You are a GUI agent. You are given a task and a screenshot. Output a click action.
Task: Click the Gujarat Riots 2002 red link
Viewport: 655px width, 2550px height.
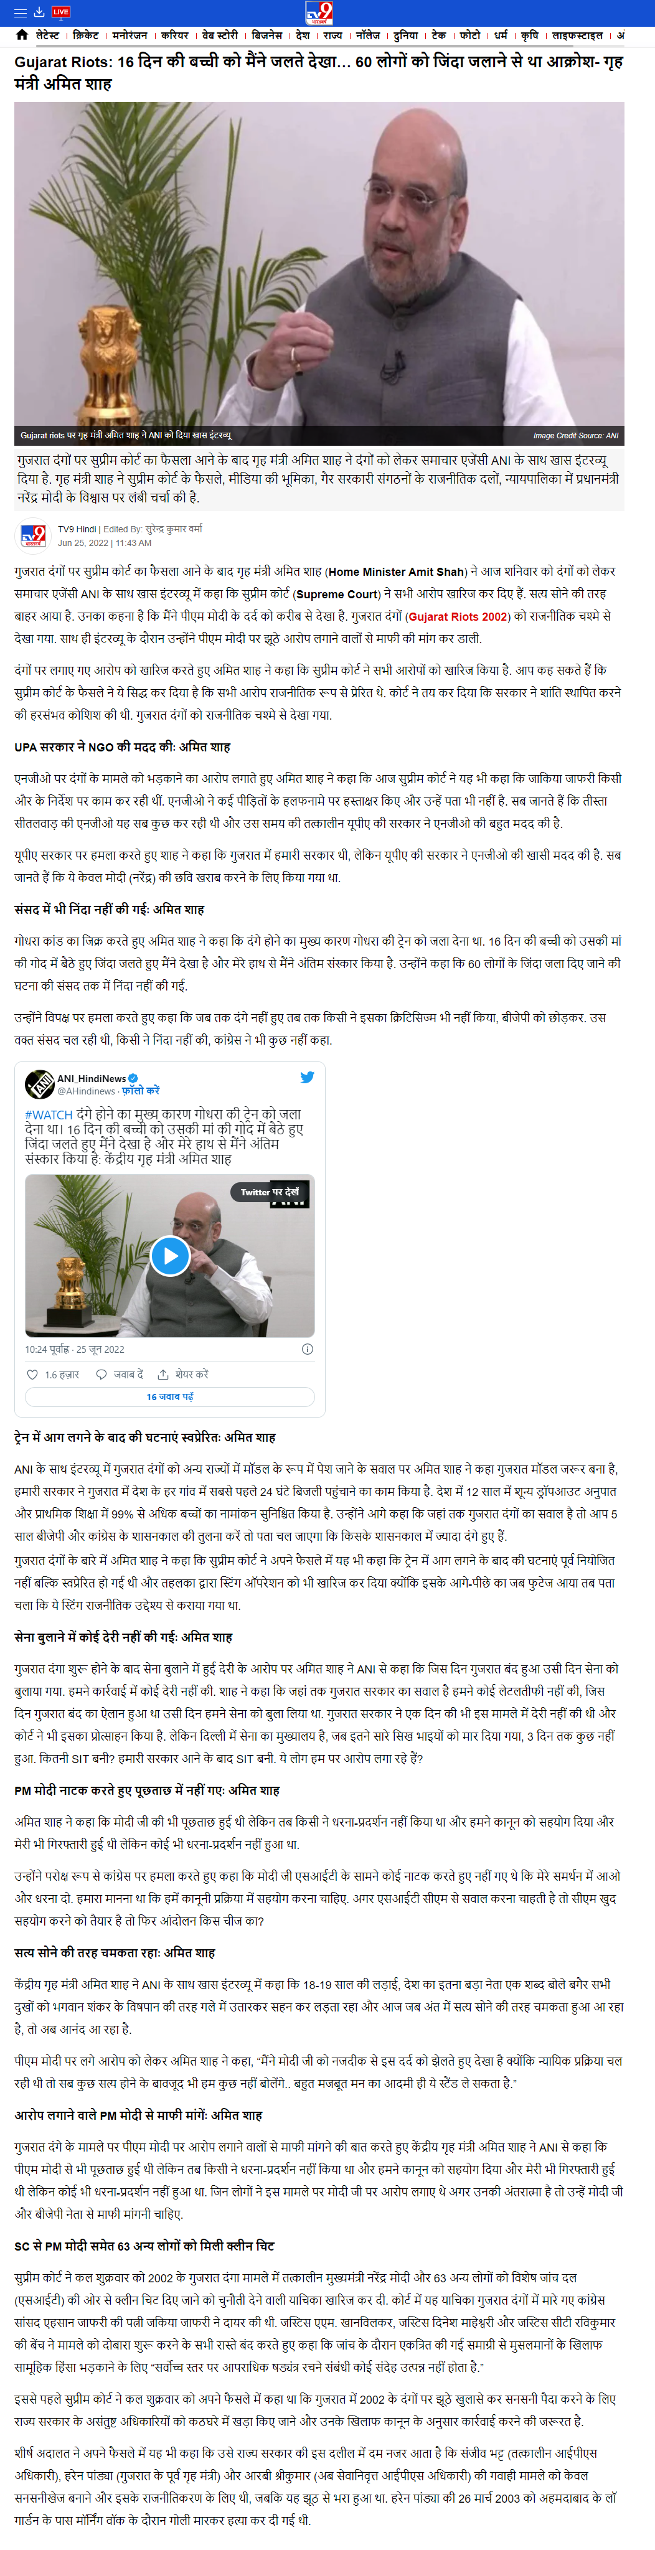pyautogui.click(x=458, y=616)
